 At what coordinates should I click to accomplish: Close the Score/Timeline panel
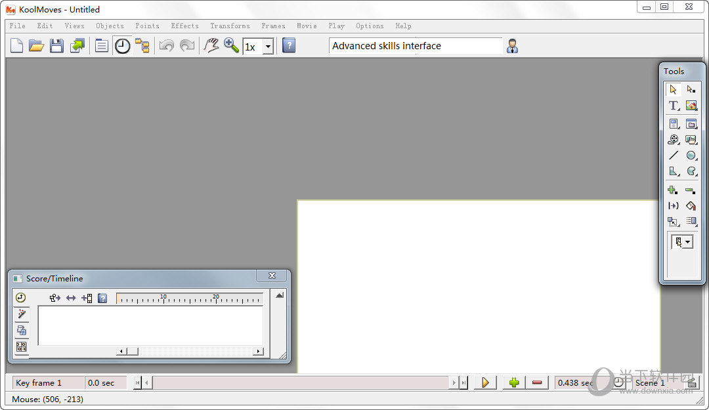pos(272,276)
